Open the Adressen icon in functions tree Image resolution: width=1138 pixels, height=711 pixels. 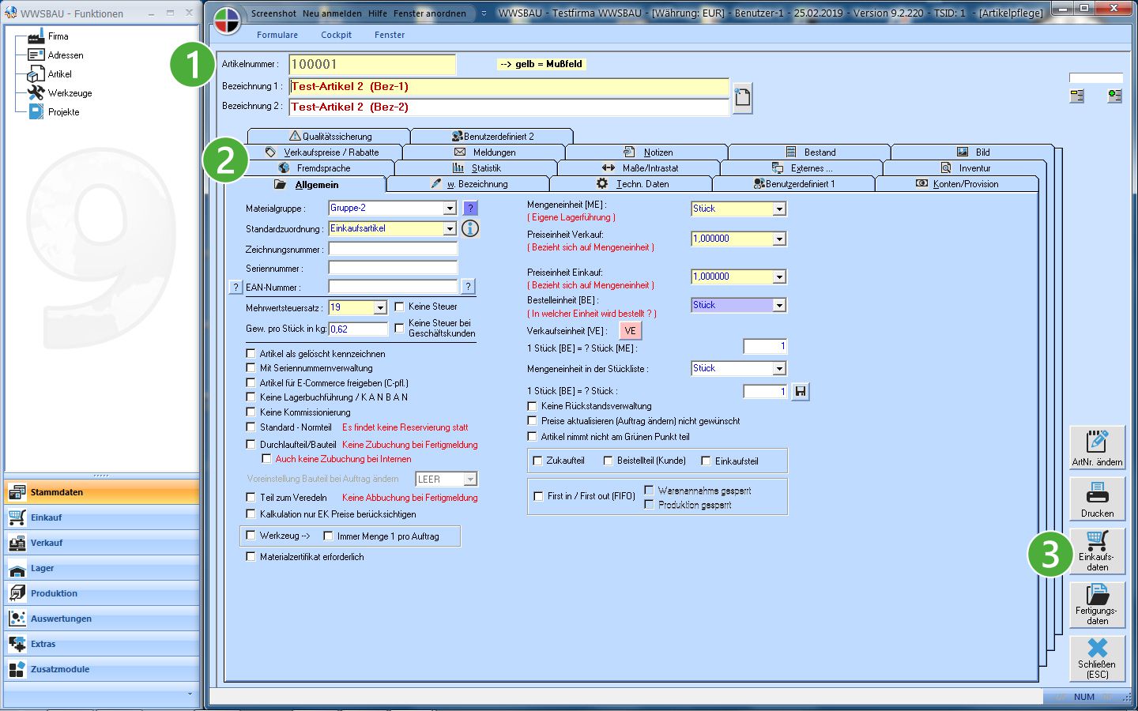pos(36,55)
